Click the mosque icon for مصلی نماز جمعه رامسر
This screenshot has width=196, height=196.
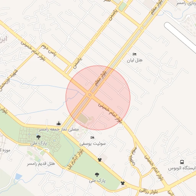click(59, 123)
